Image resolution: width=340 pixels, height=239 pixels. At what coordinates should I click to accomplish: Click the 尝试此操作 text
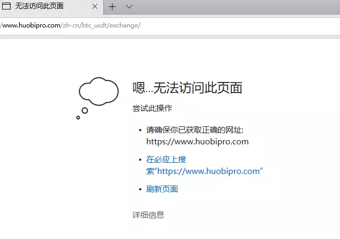click(152, 108)
